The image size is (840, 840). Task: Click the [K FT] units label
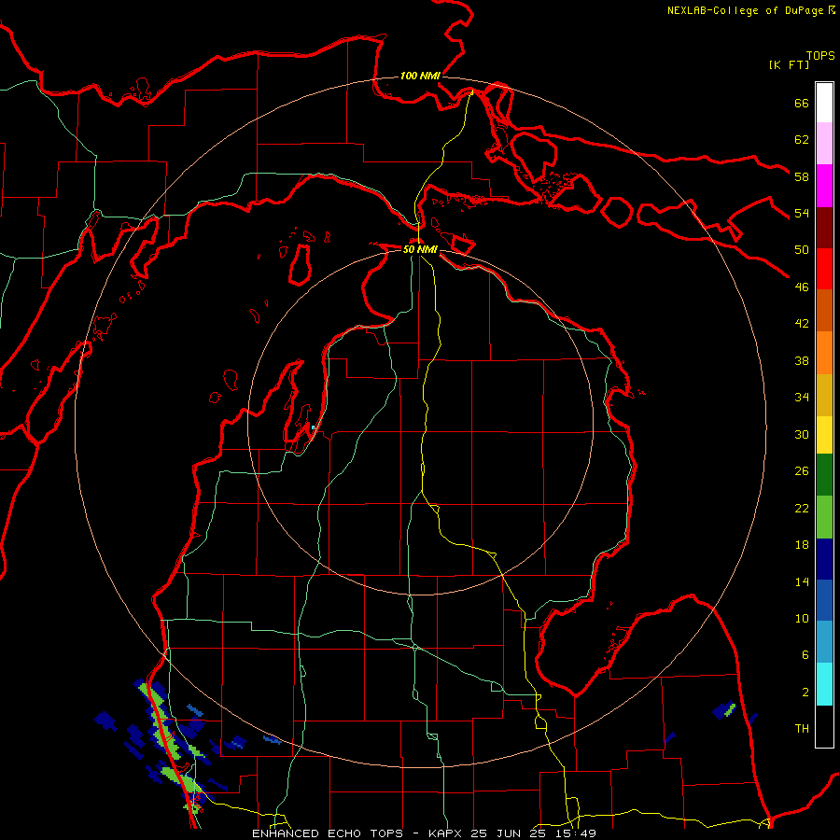point(789,64)
